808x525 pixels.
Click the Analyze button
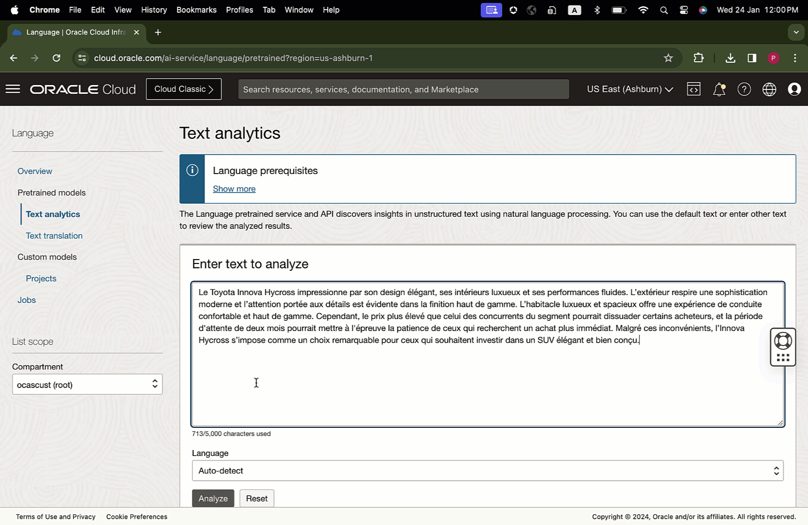[x=213, y=498]
